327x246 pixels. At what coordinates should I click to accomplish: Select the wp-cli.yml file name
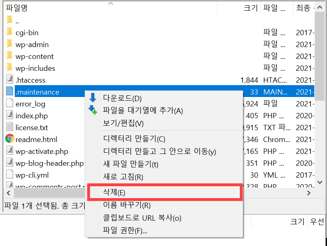tap(32, 175)
